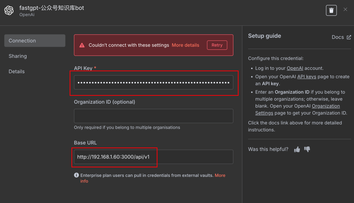
Task: Open the Organization Settings link
Action: tap(325, 106)
